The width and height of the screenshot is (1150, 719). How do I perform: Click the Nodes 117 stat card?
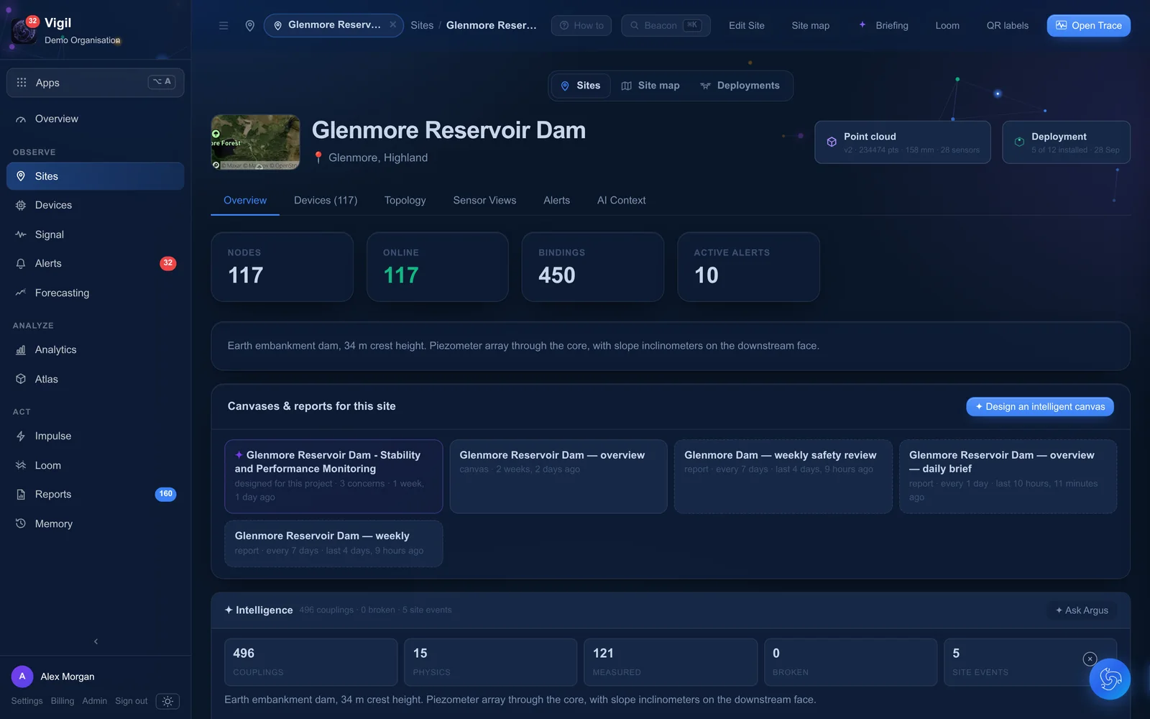click(x=282, y=267)
